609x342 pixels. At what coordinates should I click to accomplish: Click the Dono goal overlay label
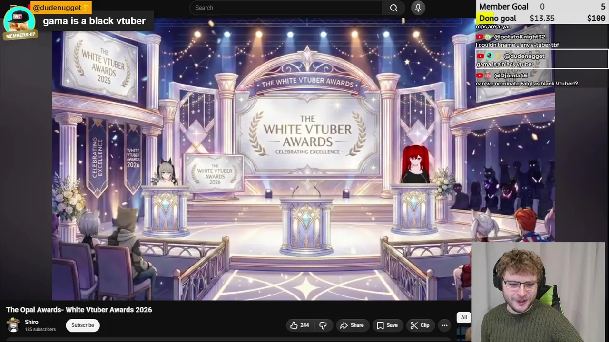point(498,18)
